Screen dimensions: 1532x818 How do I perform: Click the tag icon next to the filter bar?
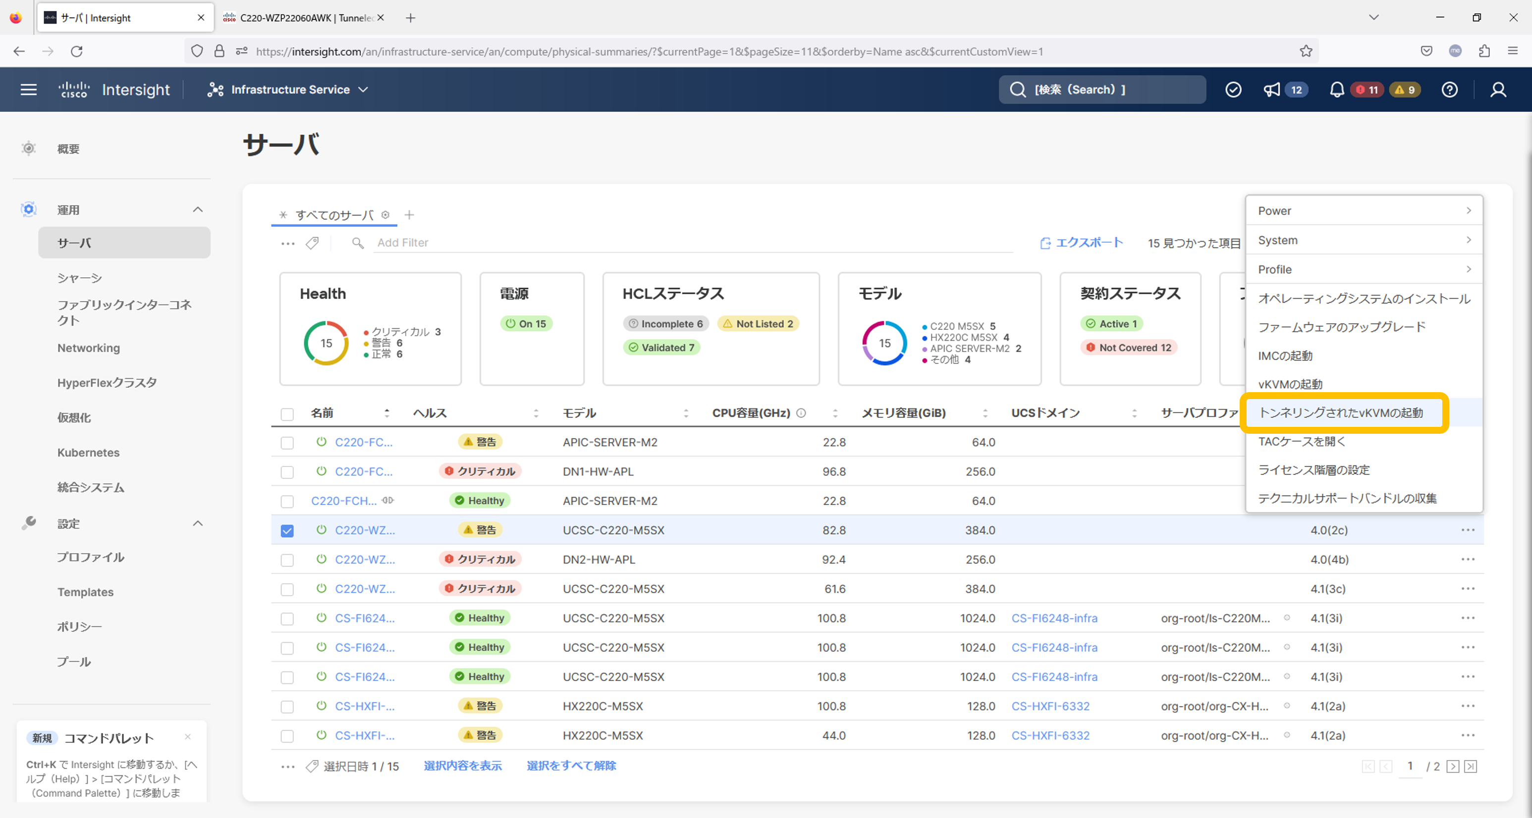click(312, 243)
